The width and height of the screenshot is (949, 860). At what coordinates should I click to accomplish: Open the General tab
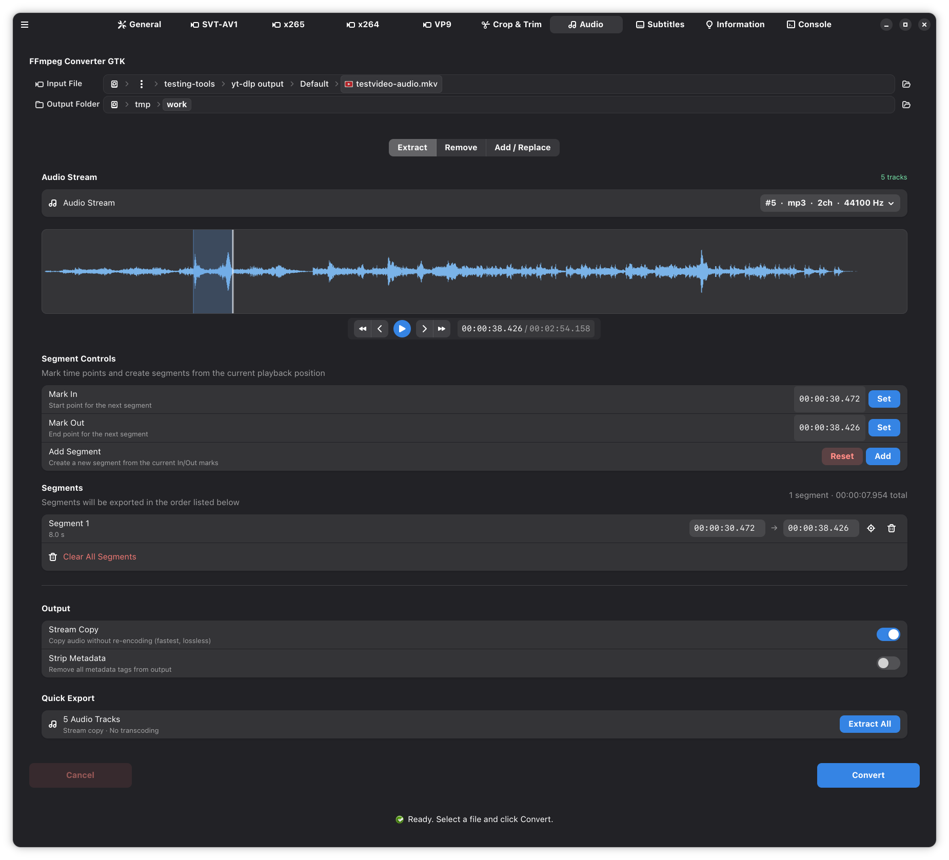point(140,25)
